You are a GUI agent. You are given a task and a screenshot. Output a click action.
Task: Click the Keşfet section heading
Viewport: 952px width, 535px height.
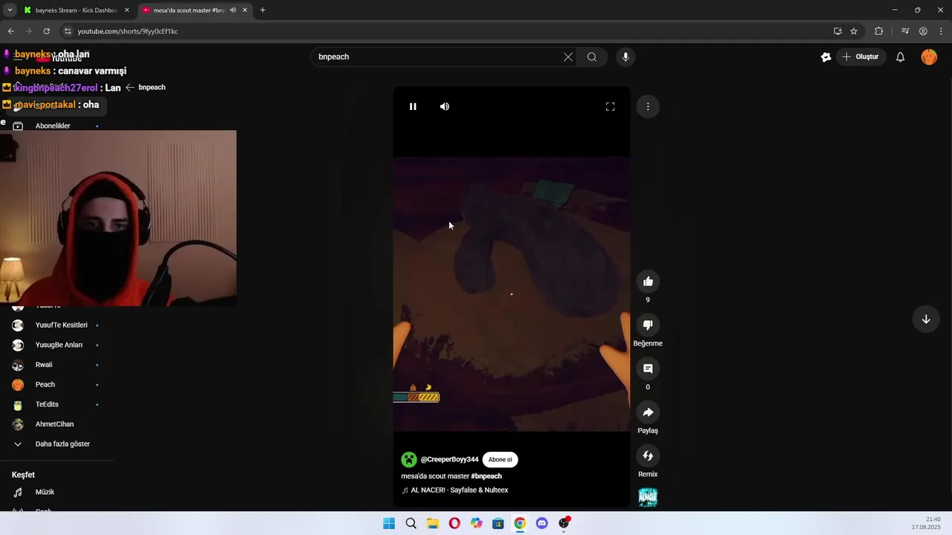(x=23, y=475)
